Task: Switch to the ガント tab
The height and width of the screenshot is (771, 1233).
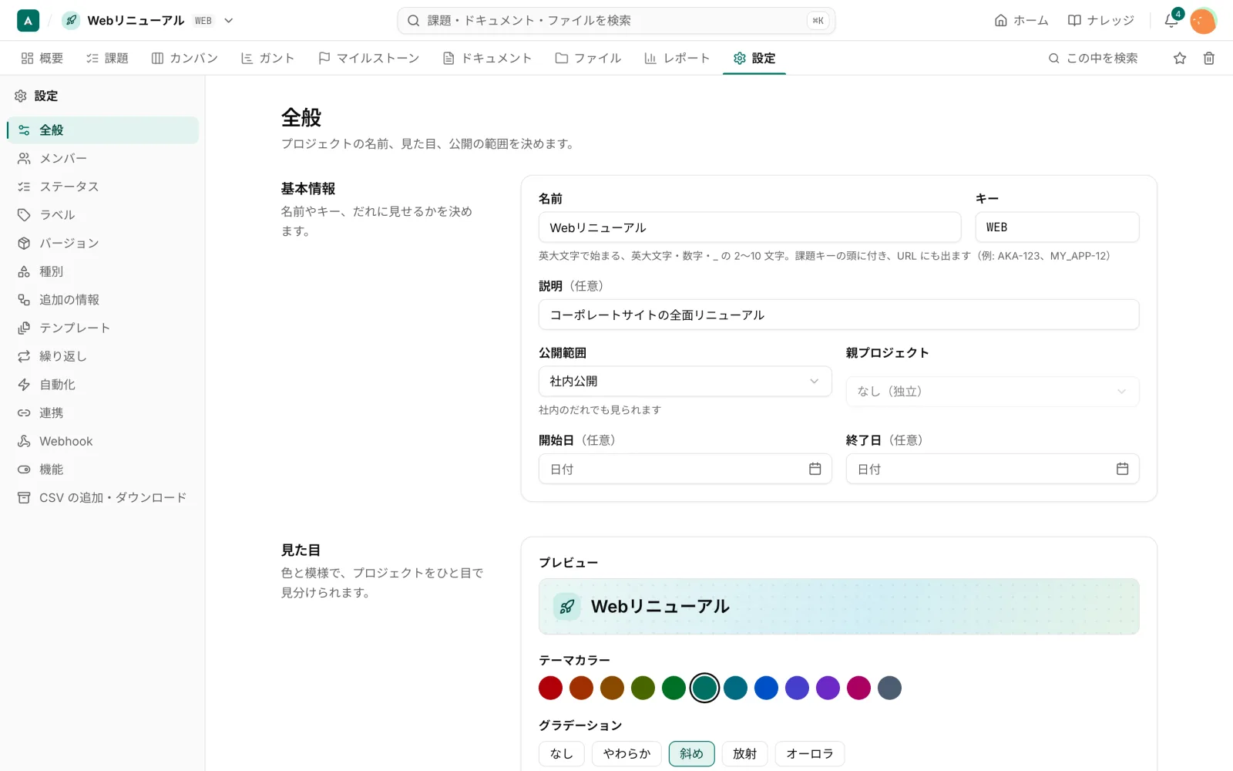Action: [x=267, y=58]
